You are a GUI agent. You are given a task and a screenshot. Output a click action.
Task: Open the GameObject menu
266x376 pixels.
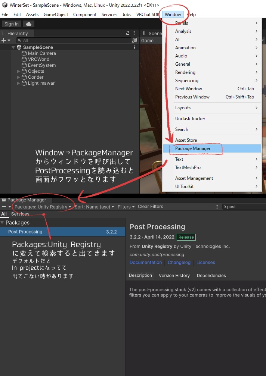coord(56,15)
